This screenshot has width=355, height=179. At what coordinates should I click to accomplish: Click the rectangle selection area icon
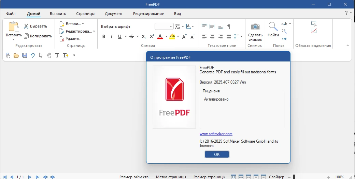[314, 24]
